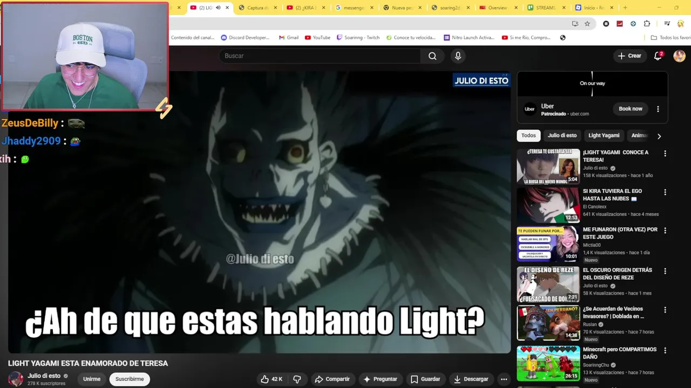691x388 pixels.
Task: Open options for Minecraft pero COMPARTIMOS DAÑO video
Action: (665, 351)
